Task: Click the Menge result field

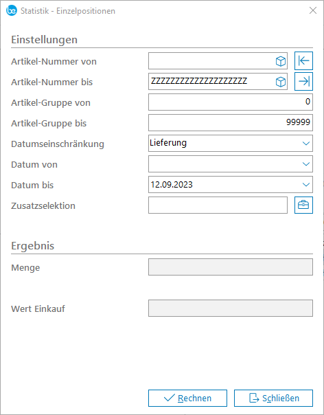Action: point(231,267)
